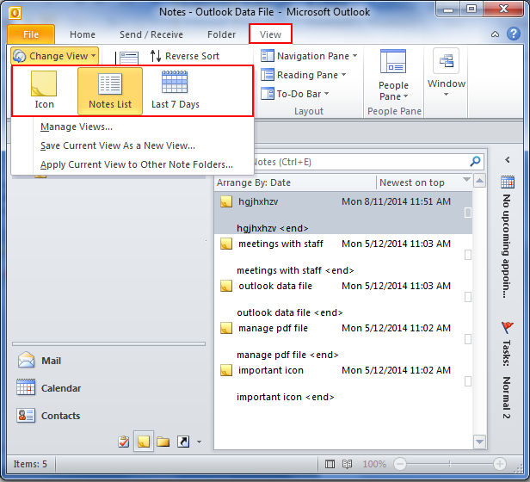The width and height of the screenshot is (530, 482).
Task: Click the search magnifier icon
Action: tap(475, 162)
